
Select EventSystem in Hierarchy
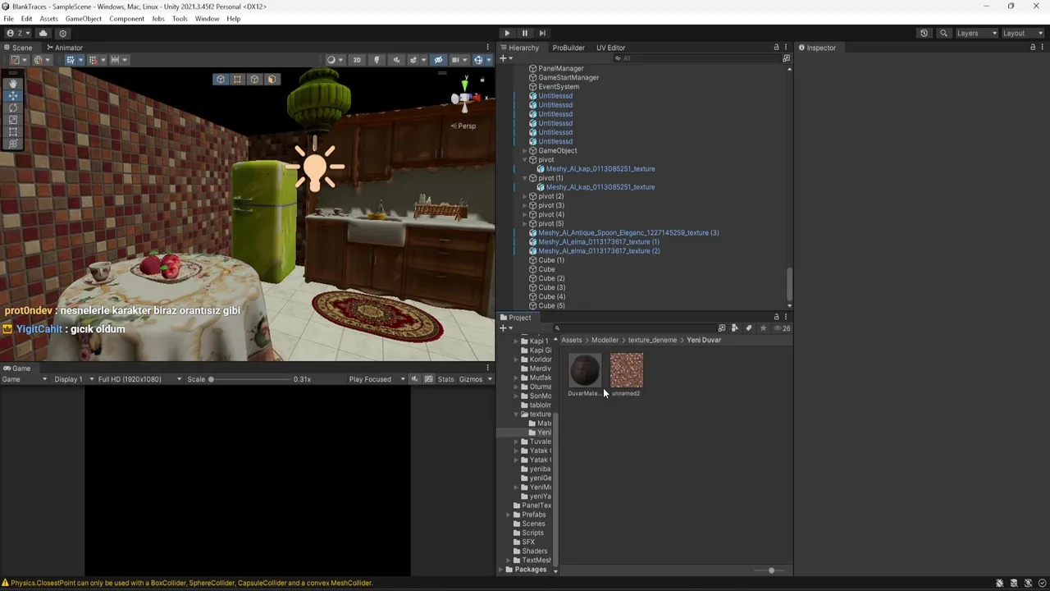click(x=558, y=86)
